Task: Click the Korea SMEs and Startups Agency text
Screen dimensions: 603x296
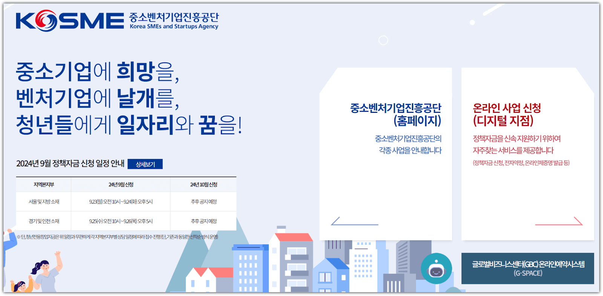Action: point(174,26)
